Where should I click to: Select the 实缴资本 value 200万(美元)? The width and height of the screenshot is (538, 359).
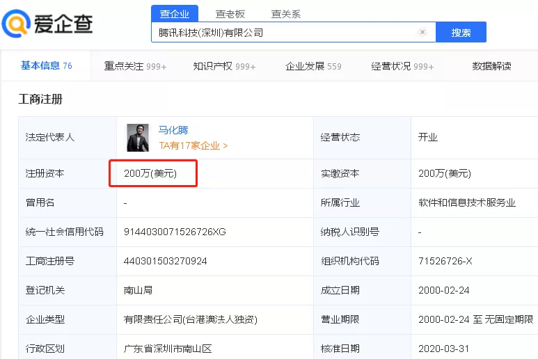click(445, 173)
